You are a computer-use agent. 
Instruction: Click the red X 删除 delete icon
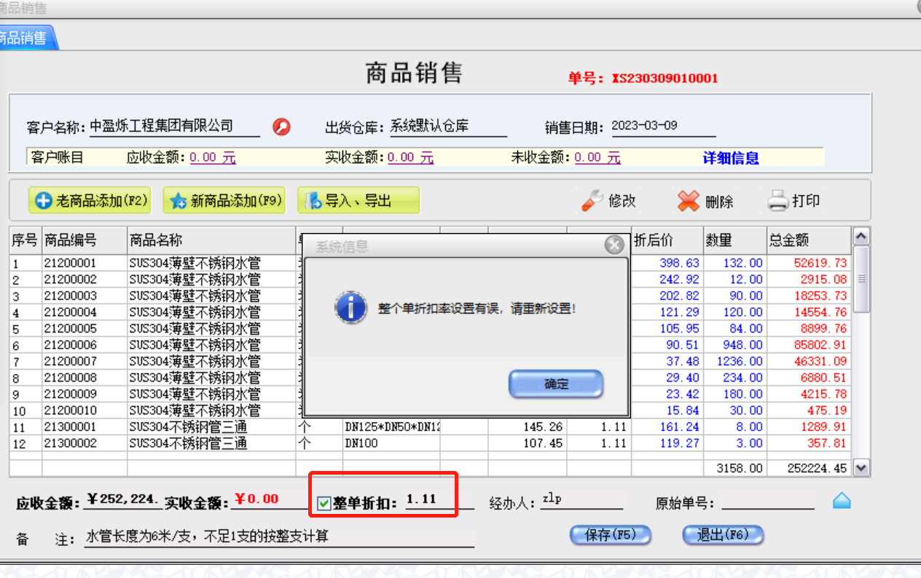tap(688, 201)
